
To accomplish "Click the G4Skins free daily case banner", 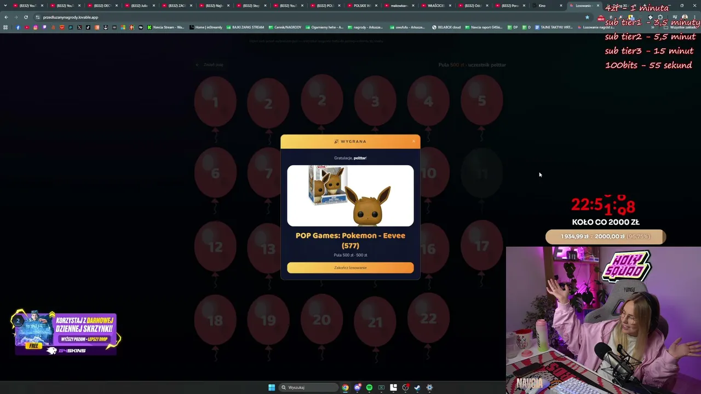I will tap(66, 333).
